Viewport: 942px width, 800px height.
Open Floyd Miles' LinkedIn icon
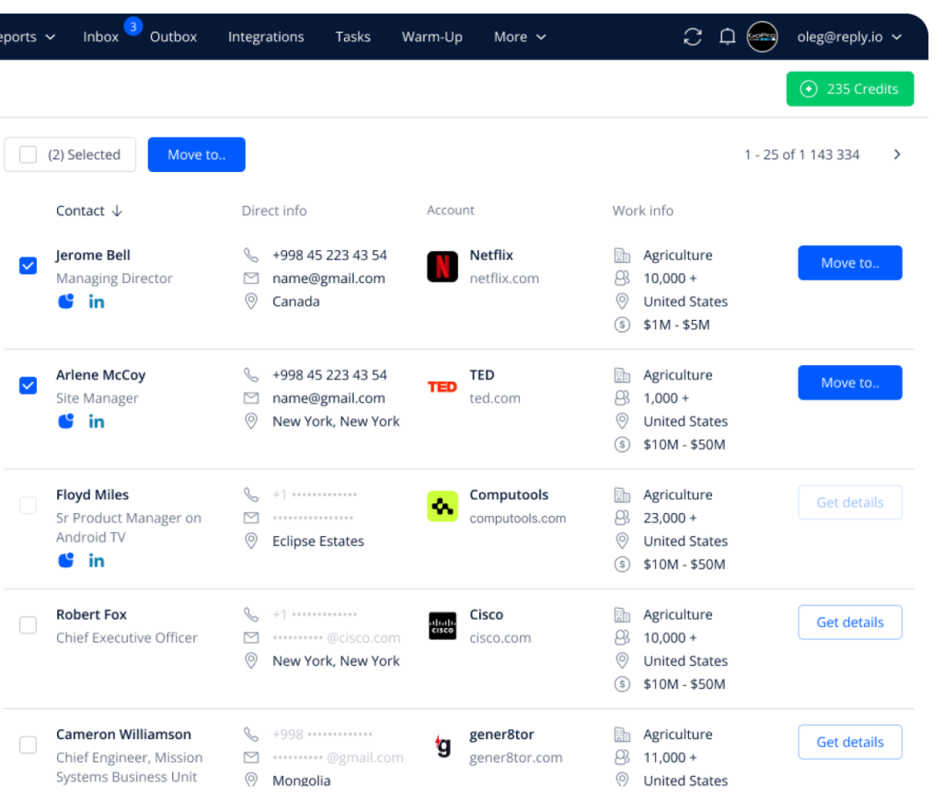[96, 561]
